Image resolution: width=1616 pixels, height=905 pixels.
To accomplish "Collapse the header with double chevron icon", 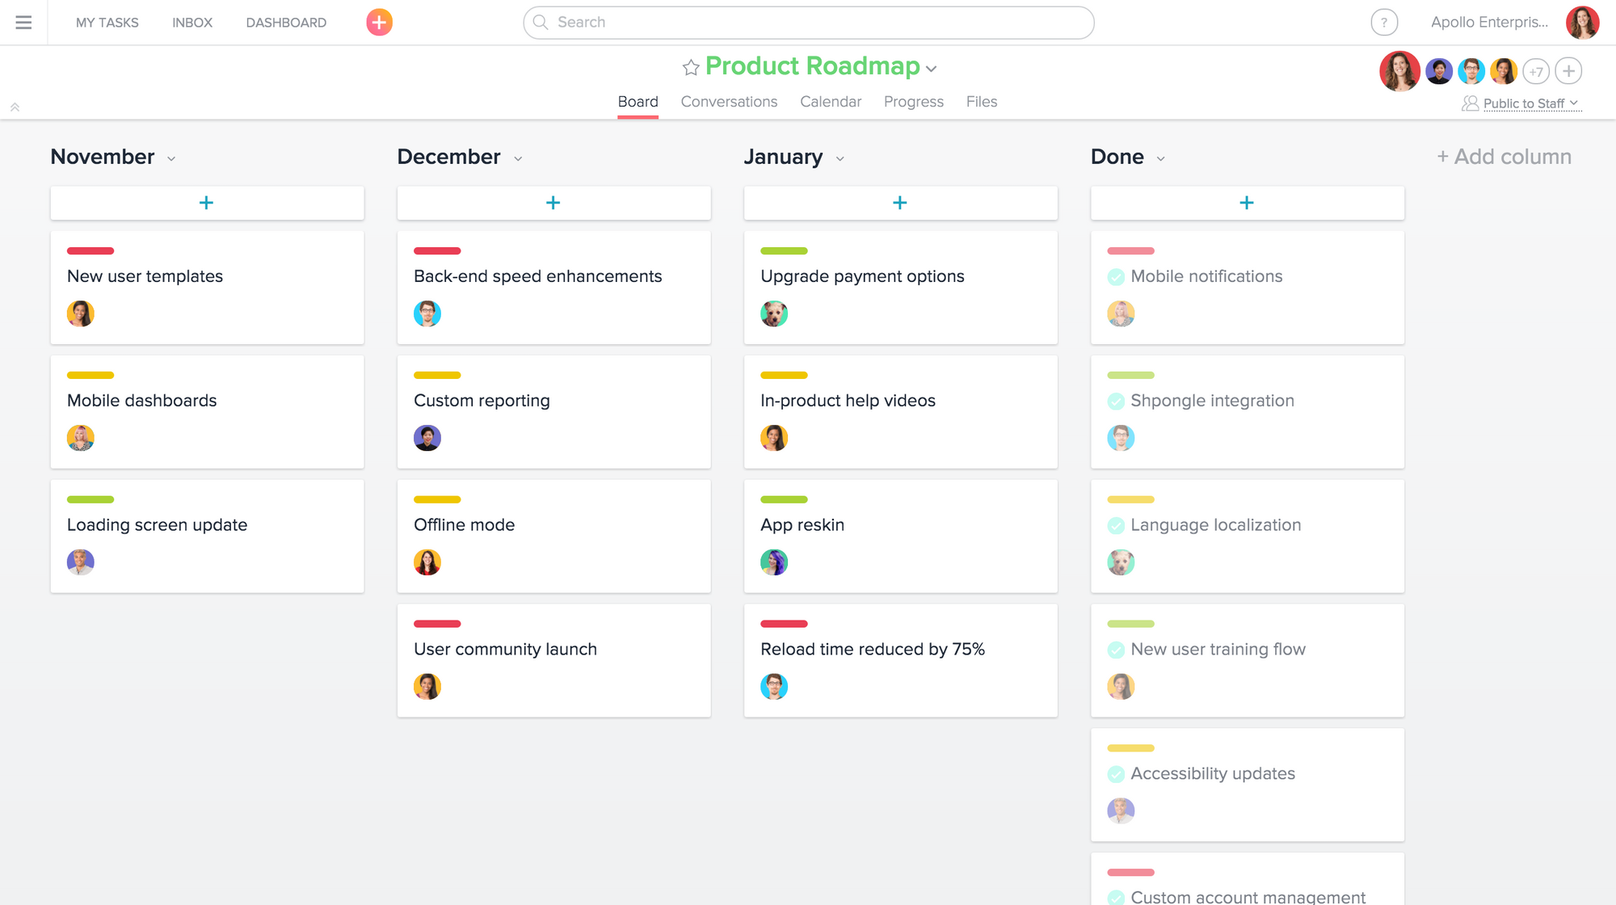I will point(15,107).
